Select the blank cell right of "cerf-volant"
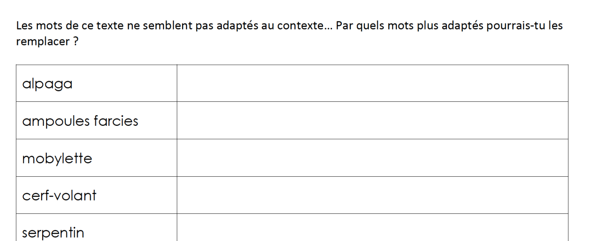Viewport: 589px width, 241px height. pos(372,195)
